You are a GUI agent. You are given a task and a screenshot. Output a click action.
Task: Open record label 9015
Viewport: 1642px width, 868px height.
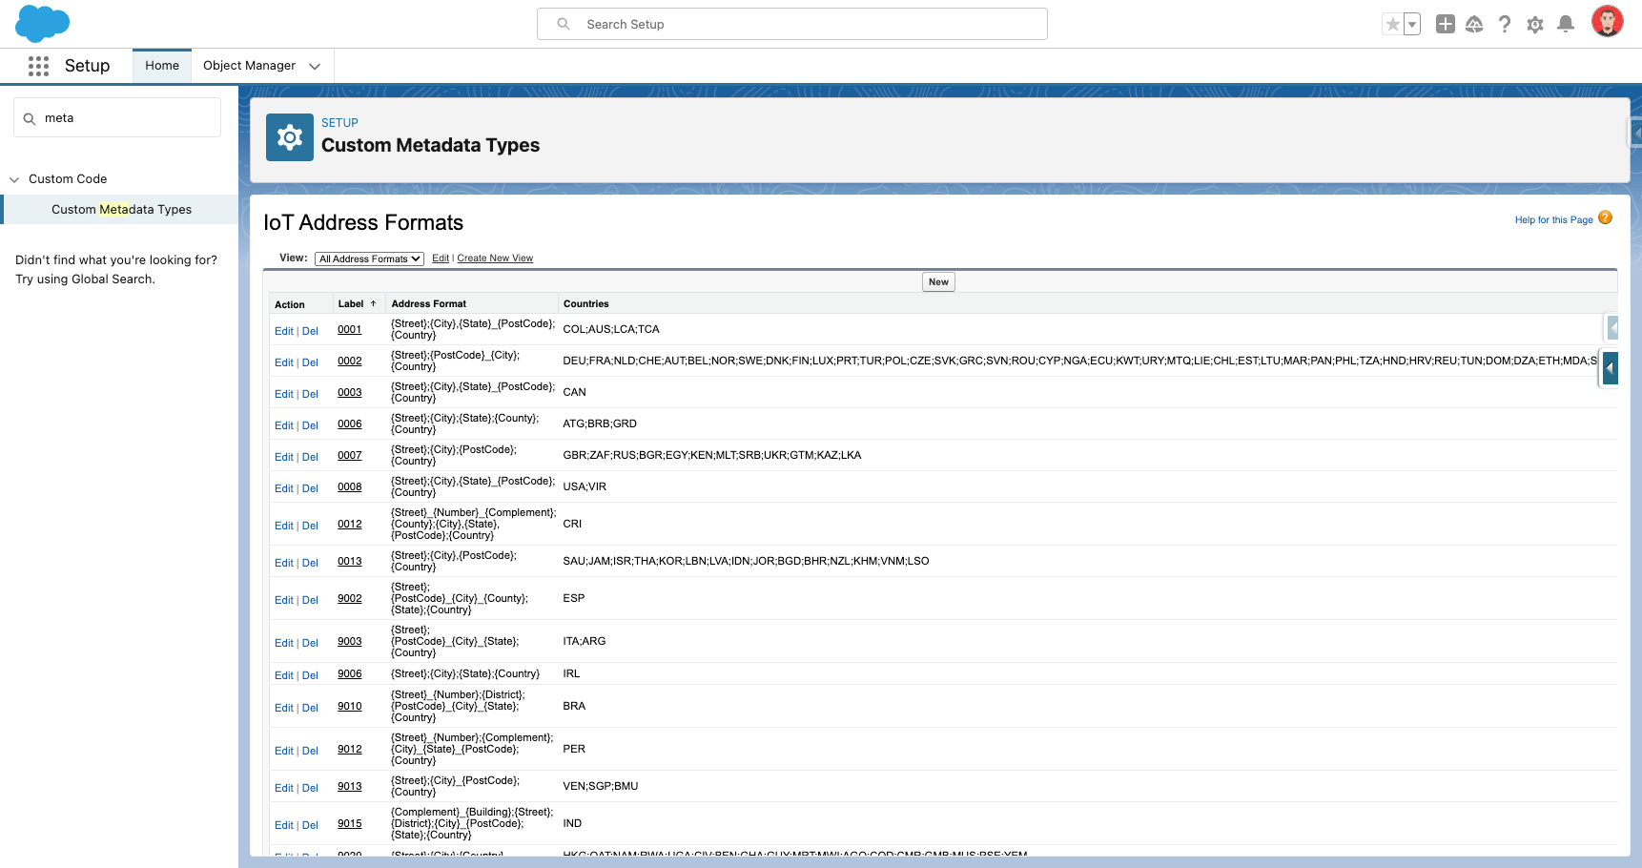coord(350,824)
